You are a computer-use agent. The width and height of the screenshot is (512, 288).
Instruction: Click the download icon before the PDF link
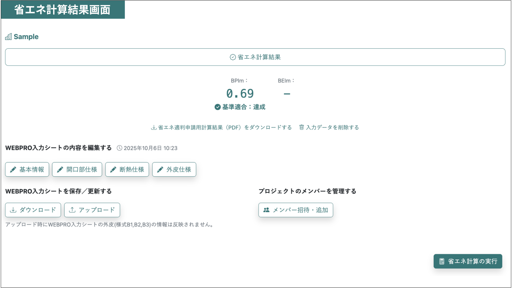153,127
